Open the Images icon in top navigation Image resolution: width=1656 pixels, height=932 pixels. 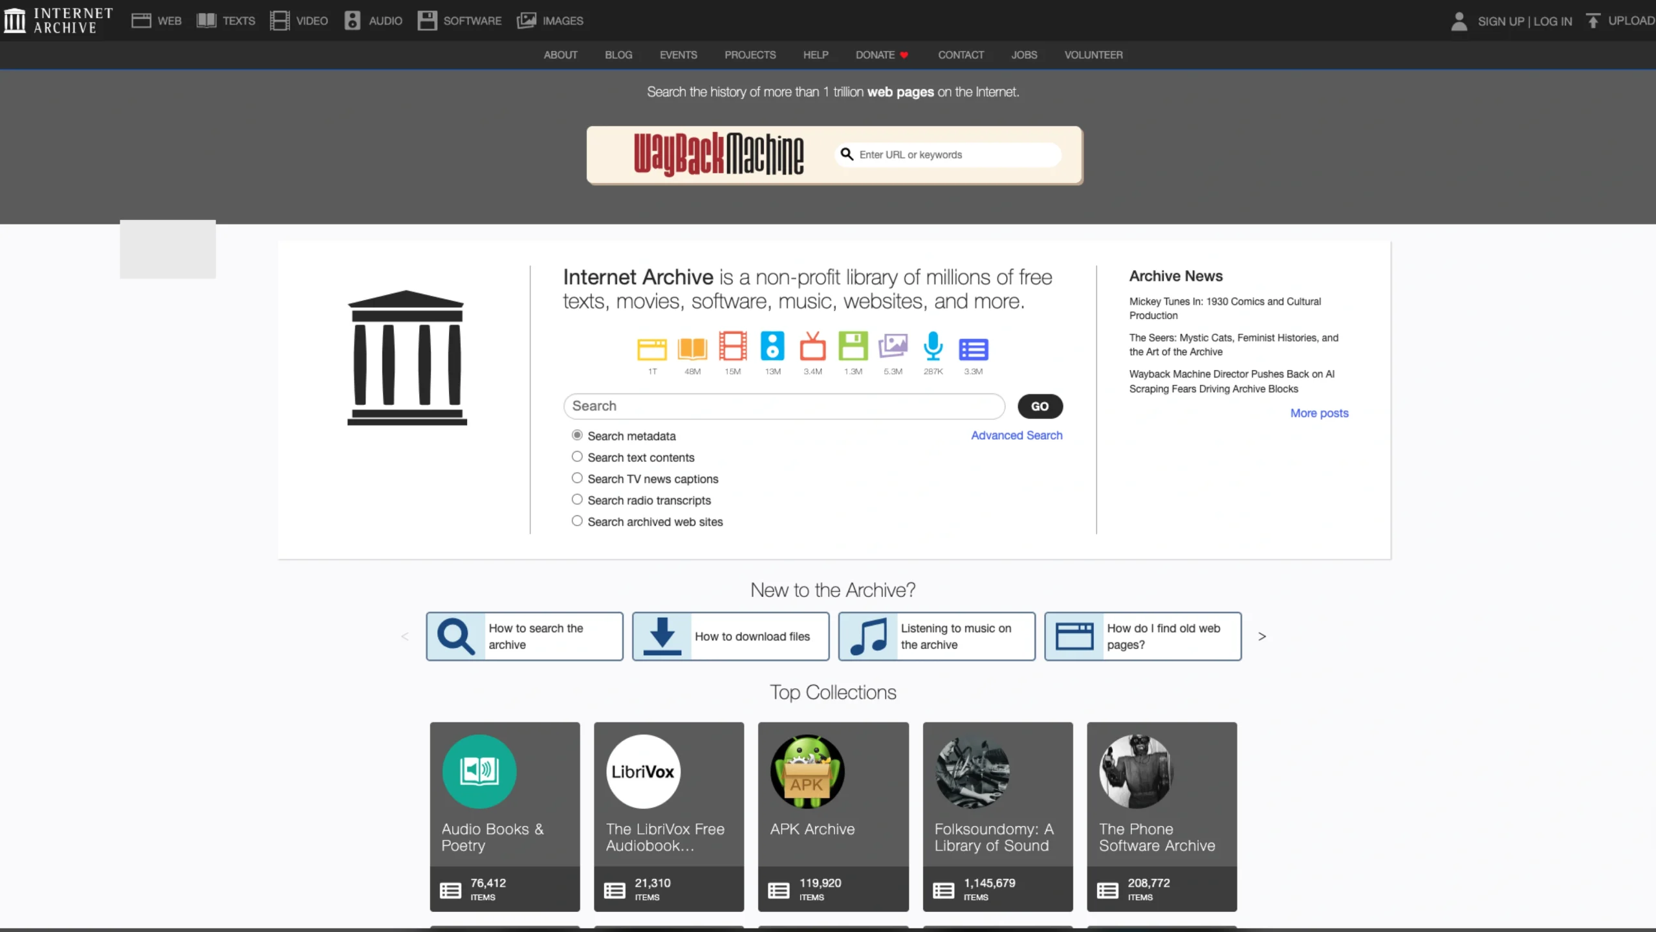tap(527, 21)
